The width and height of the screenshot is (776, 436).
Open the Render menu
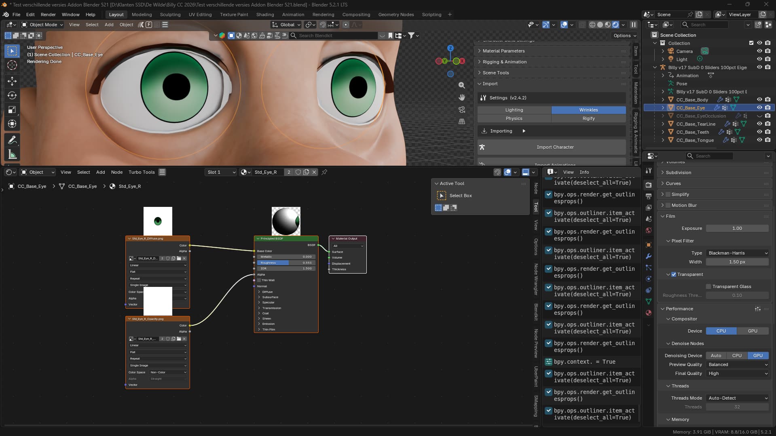pyautogui.click(x=48, y=15)
